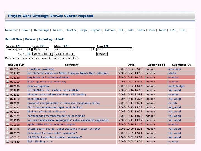201x151 pixels.
Task: Tick checkbox for request 828534
Action: 8,69
